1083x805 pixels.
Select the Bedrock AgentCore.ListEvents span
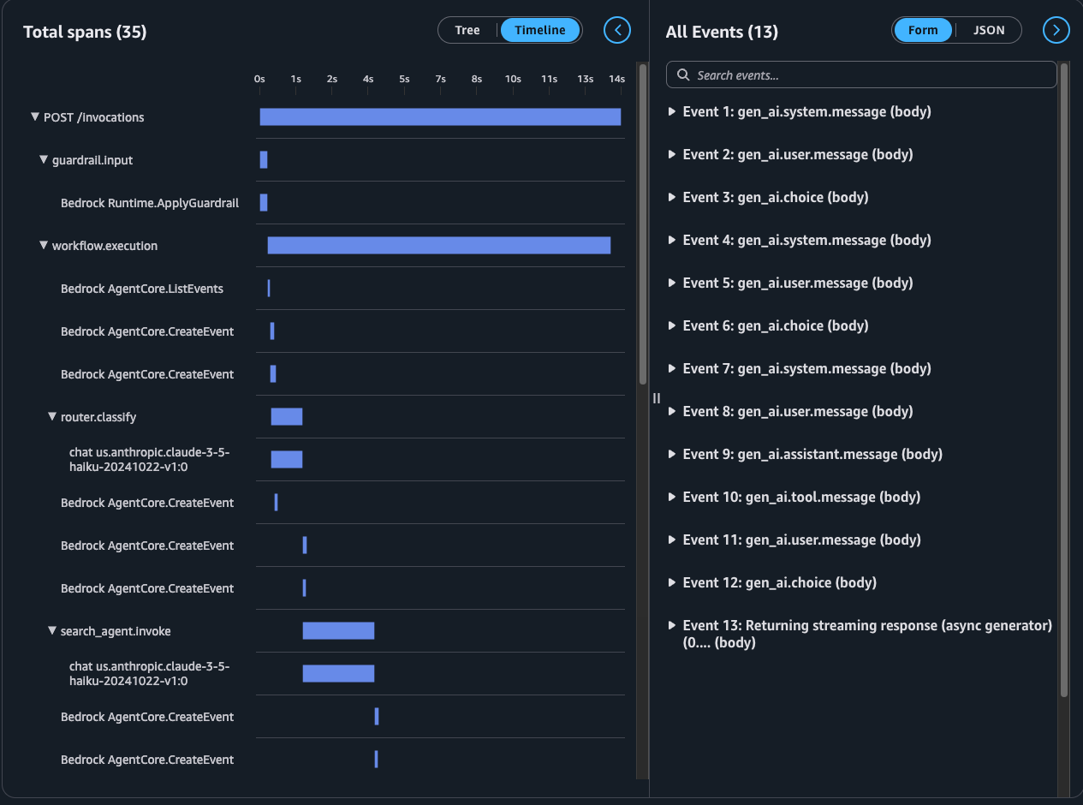pos(142,289)
